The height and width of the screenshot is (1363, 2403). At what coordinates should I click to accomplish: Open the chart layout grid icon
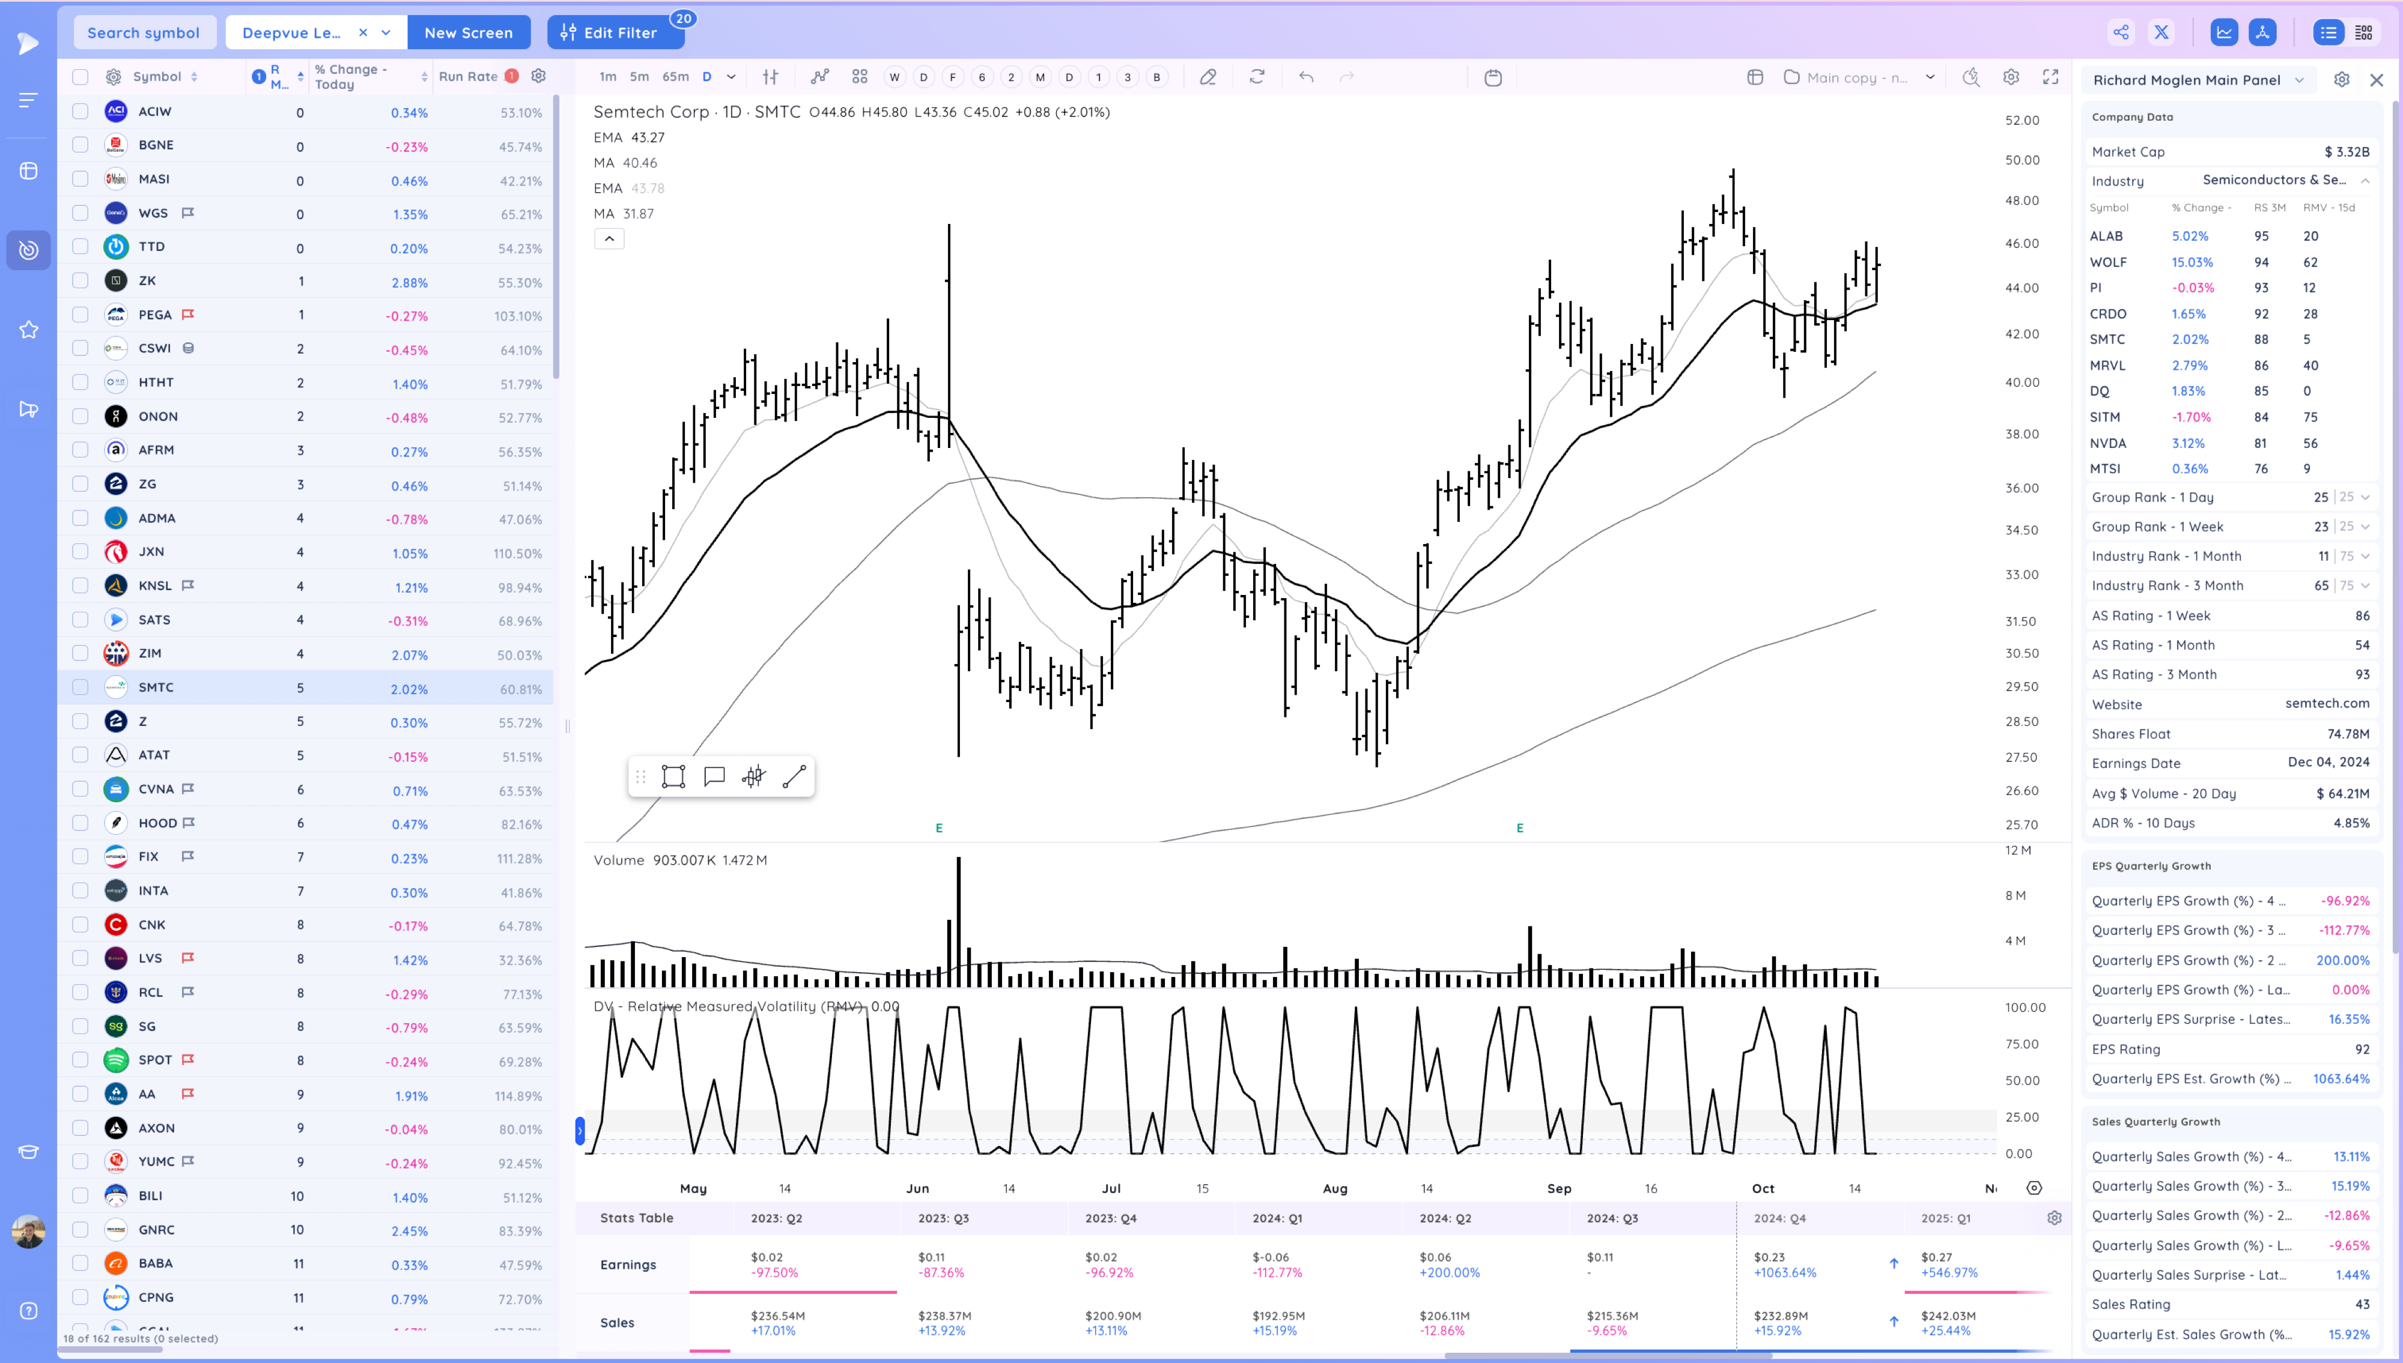point(860,77)
